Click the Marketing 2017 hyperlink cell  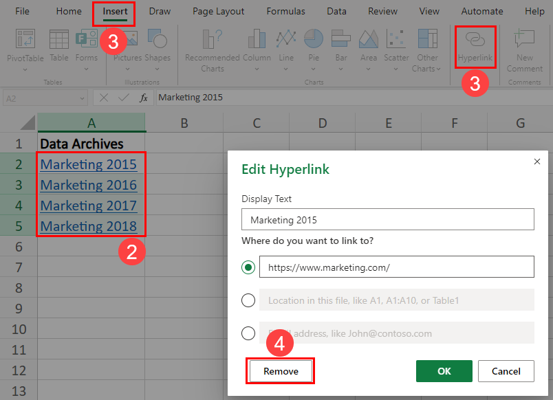91,205
